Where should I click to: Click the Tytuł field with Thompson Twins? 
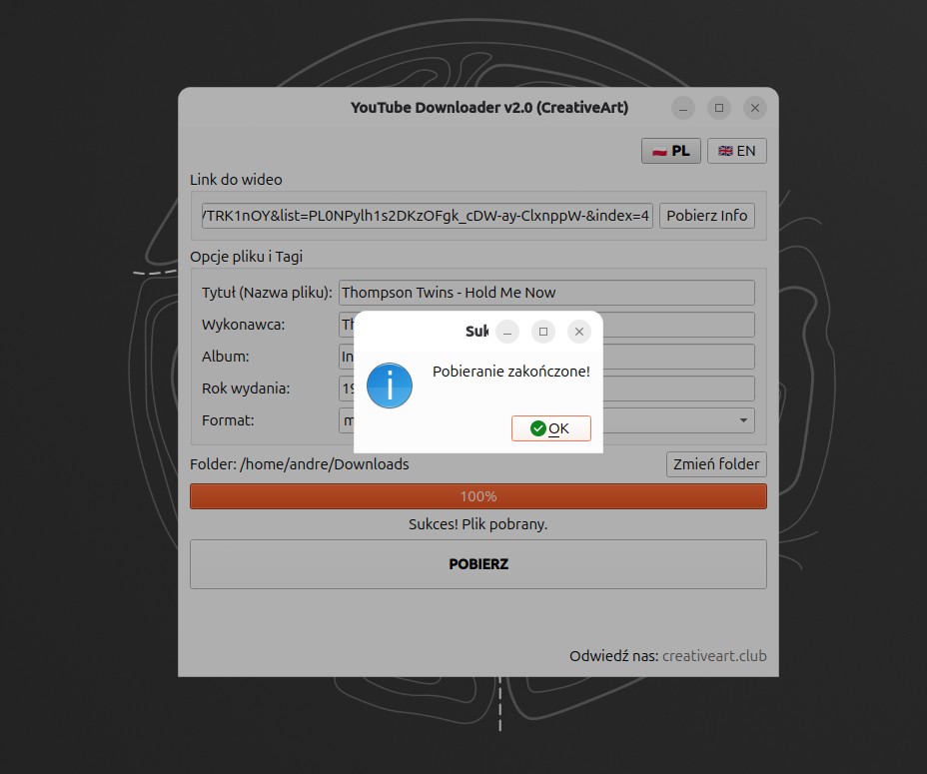click(x=546, y=293)
